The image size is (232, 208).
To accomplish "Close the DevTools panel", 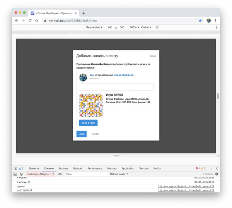I will [217, 168].
